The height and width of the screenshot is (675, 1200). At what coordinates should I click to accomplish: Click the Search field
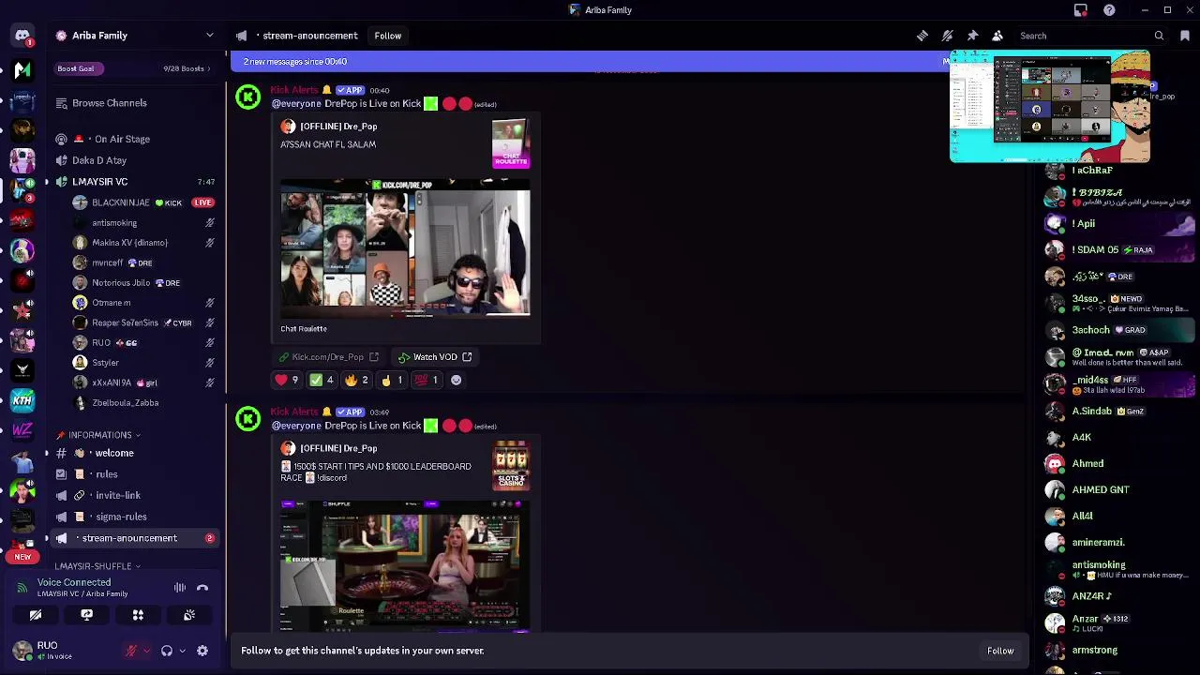pos(1091,36)
